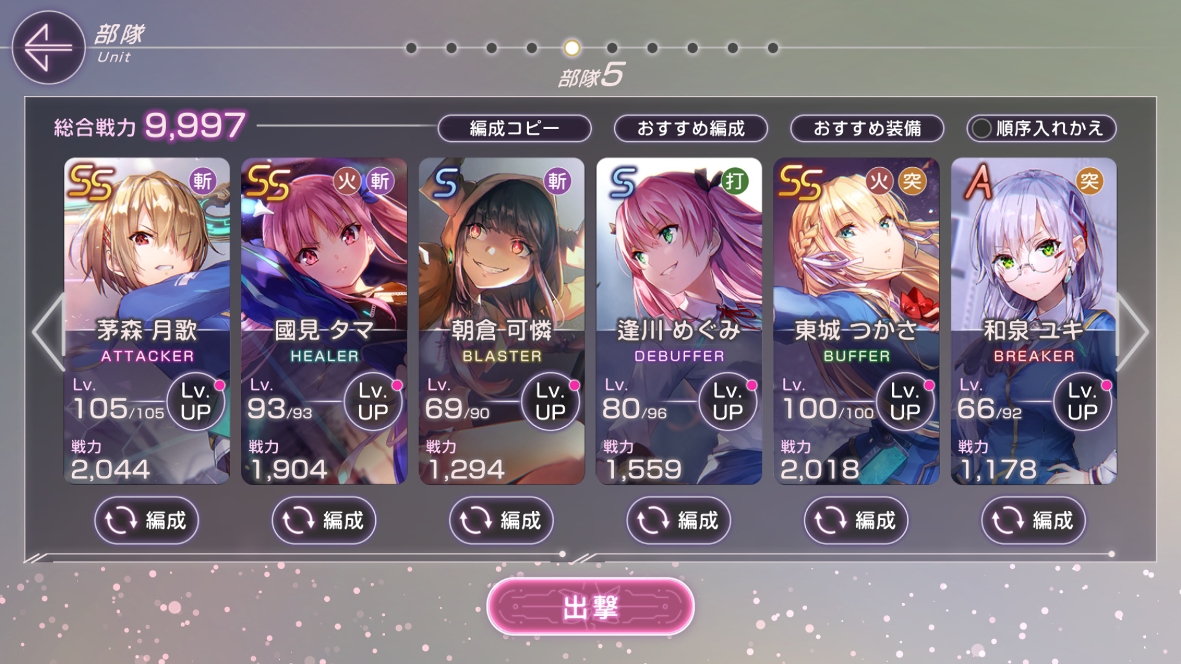Click the SS rank badge on 茅森 月歌
The image size is (1181, 664).
click(x=91, y=182)
